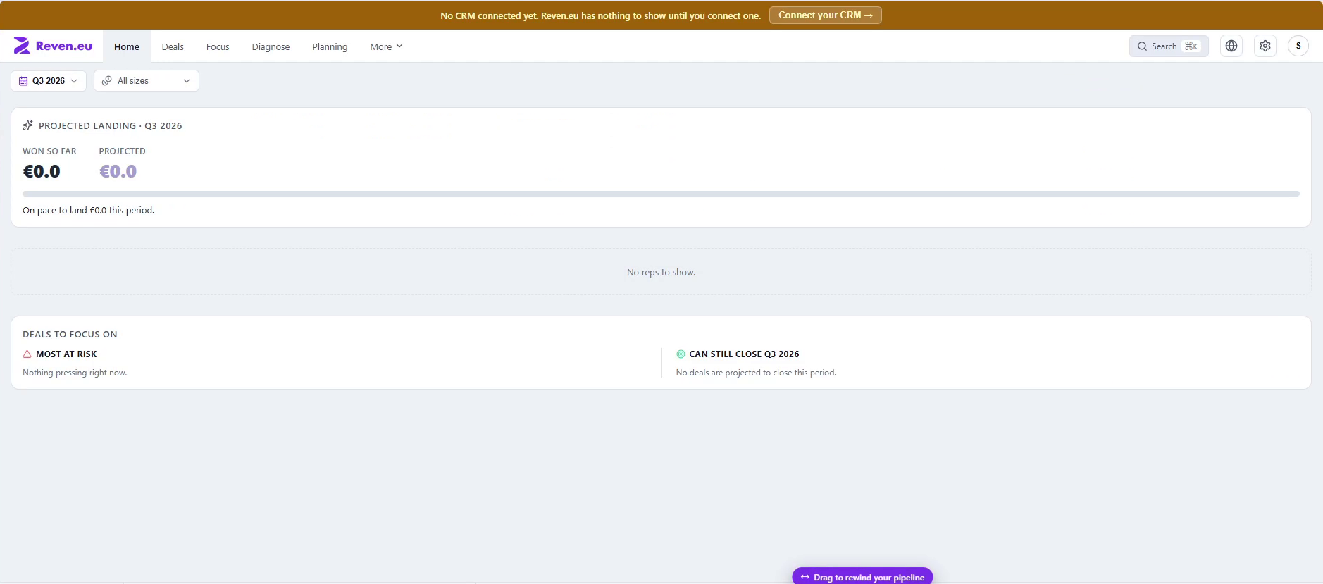This screenshot has width=1323, height=584.
Task: Click the sparkle icon beside Projected Landing
Action: click(x=28, y=125)
